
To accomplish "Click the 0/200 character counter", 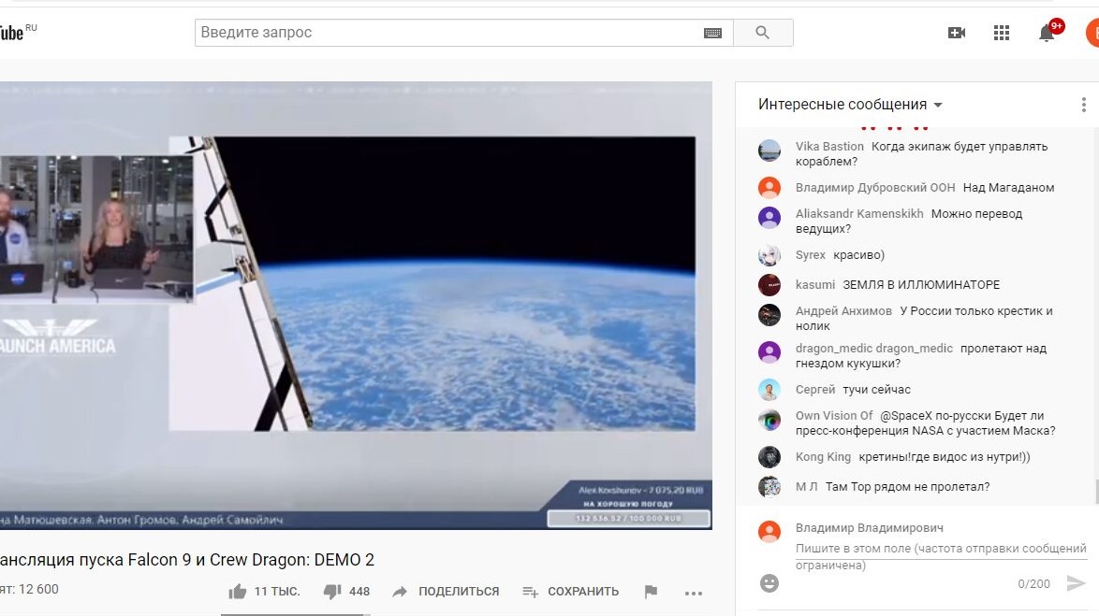I will [1033, 584].
